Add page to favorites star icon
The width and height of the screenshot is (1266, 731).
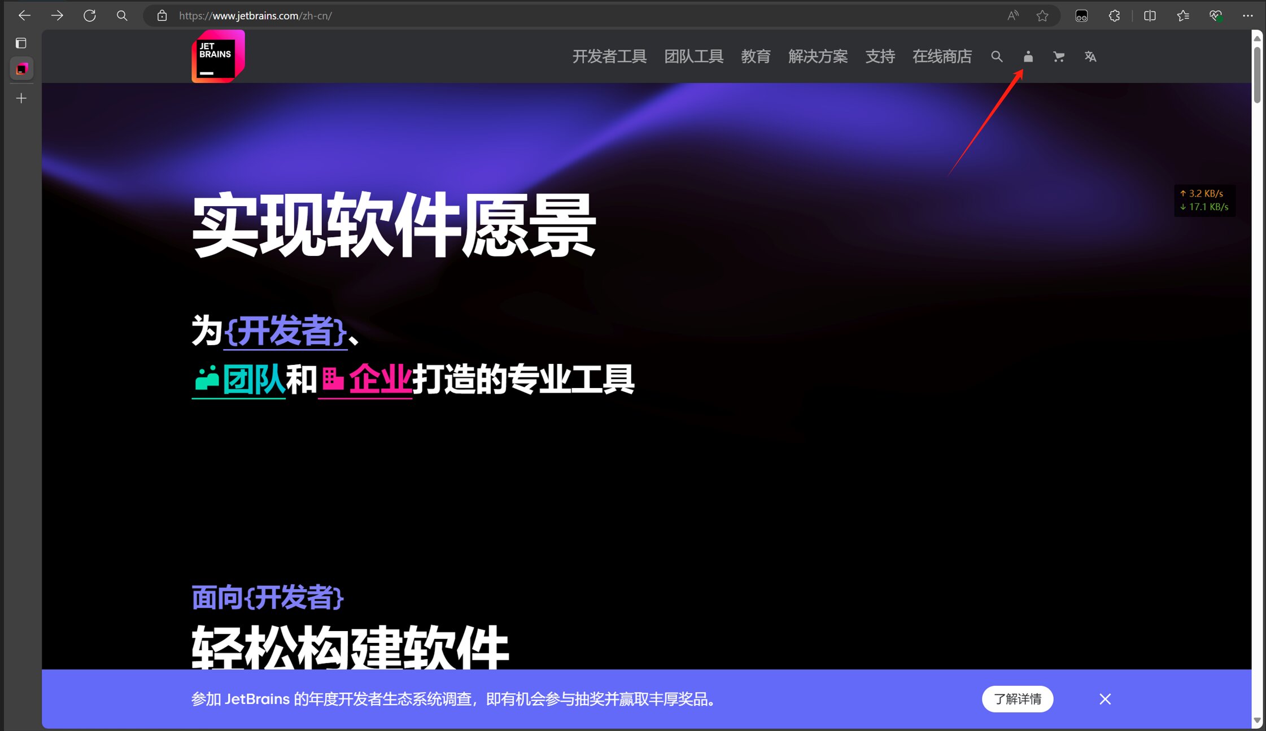point(1042,16)
